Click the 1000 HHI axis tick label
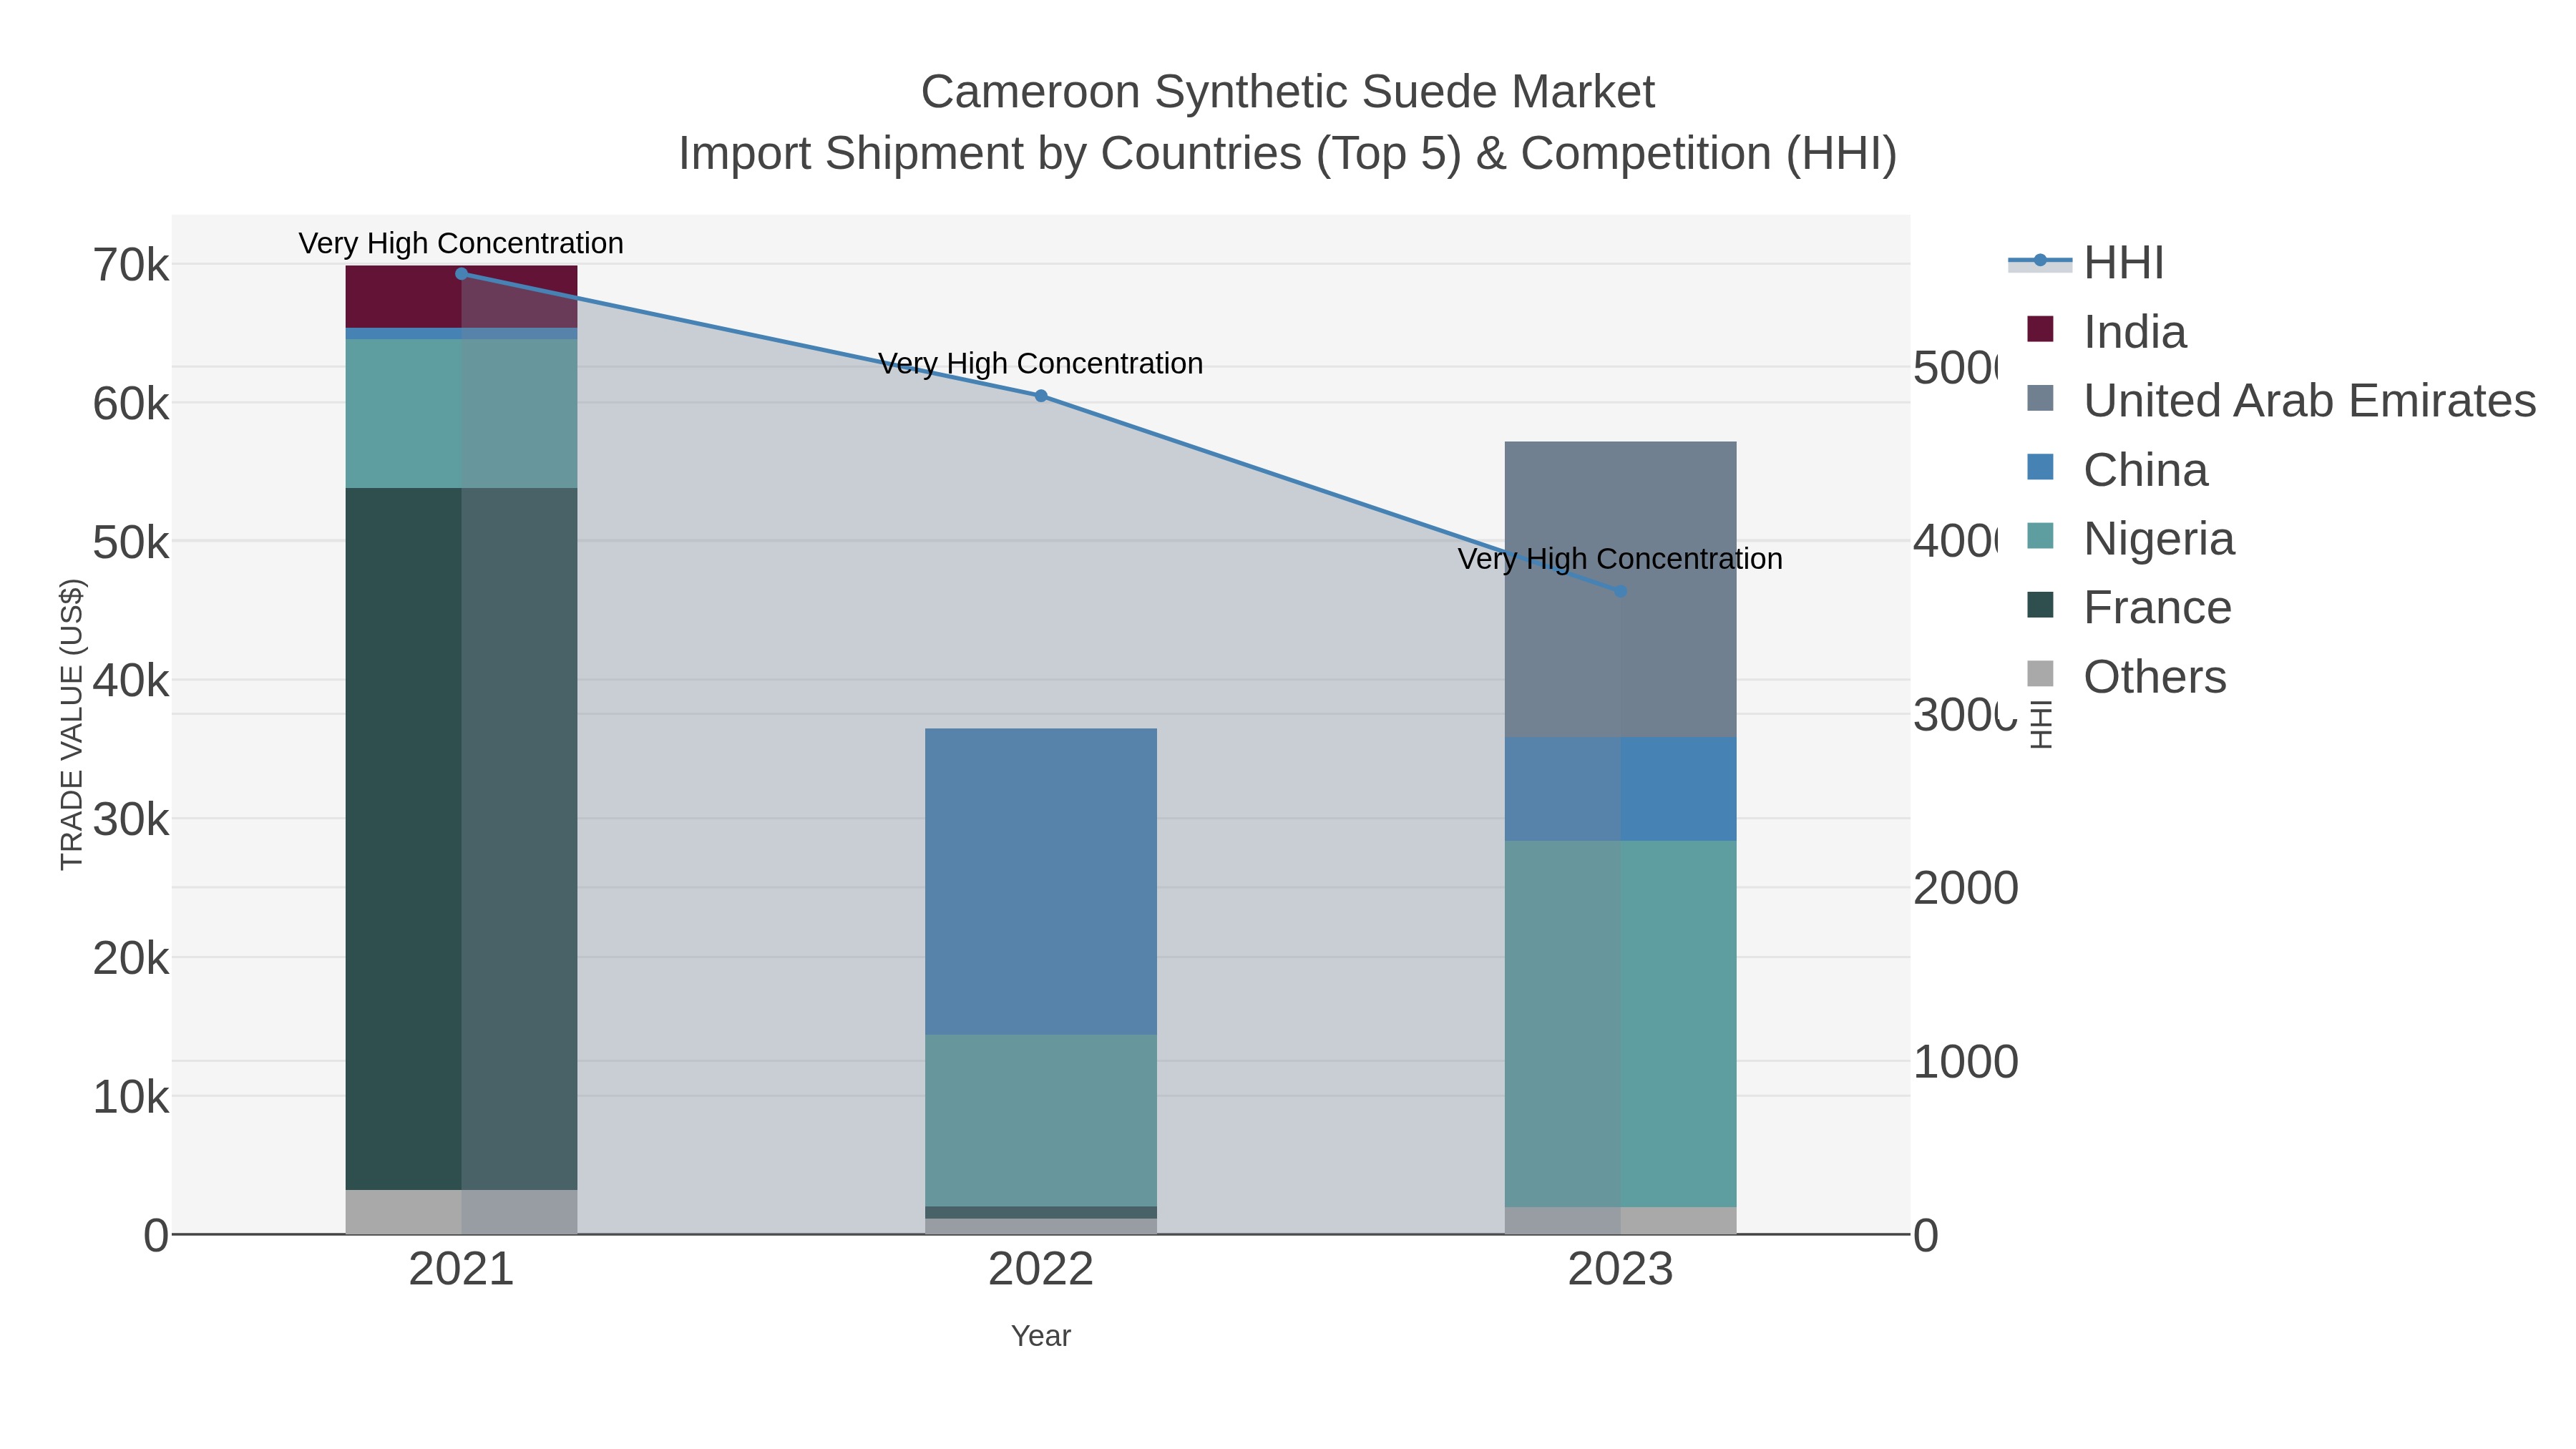 [x=1966, y=1062]
